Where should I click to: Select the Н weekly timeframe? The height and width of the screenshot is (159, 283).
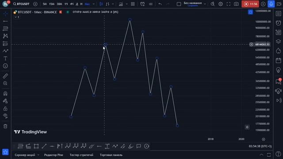(x=81, y=4)
